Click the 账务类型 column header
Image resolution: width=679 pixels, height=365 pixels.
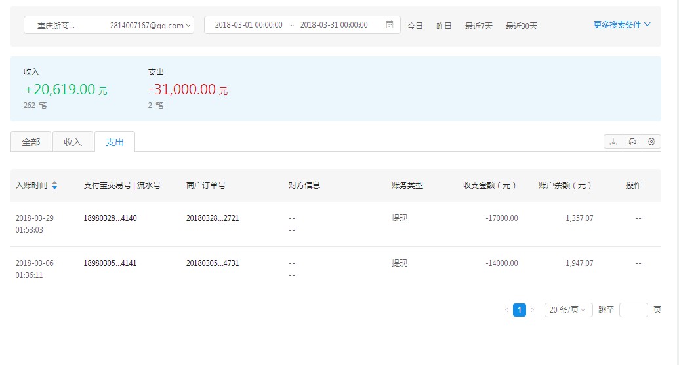(407, 185)
